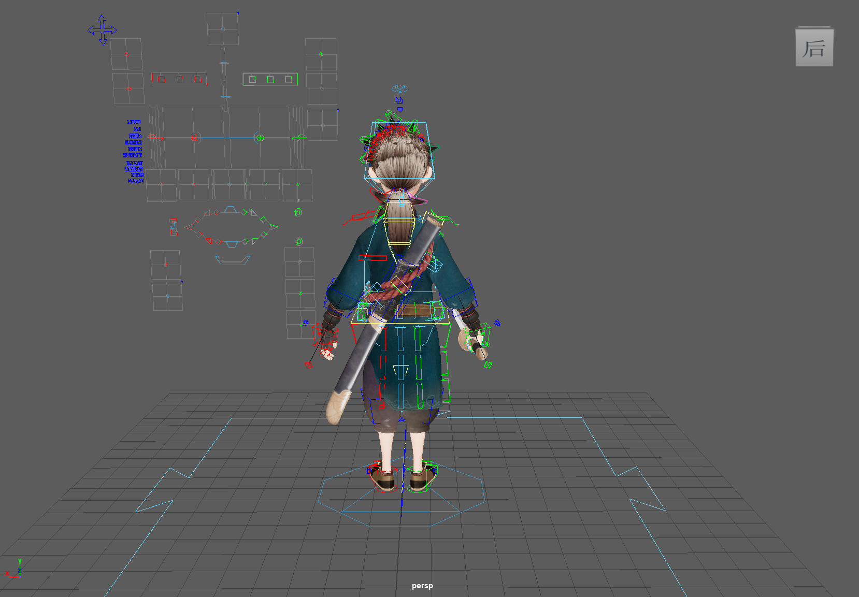Select the green right mouth-corner arrow control
The height and width of the screenshot is (597, 859).
tap(274, 226)
